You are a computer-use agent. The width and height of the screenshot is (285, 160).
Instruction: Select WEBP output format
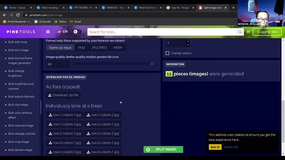coord(118,48)
